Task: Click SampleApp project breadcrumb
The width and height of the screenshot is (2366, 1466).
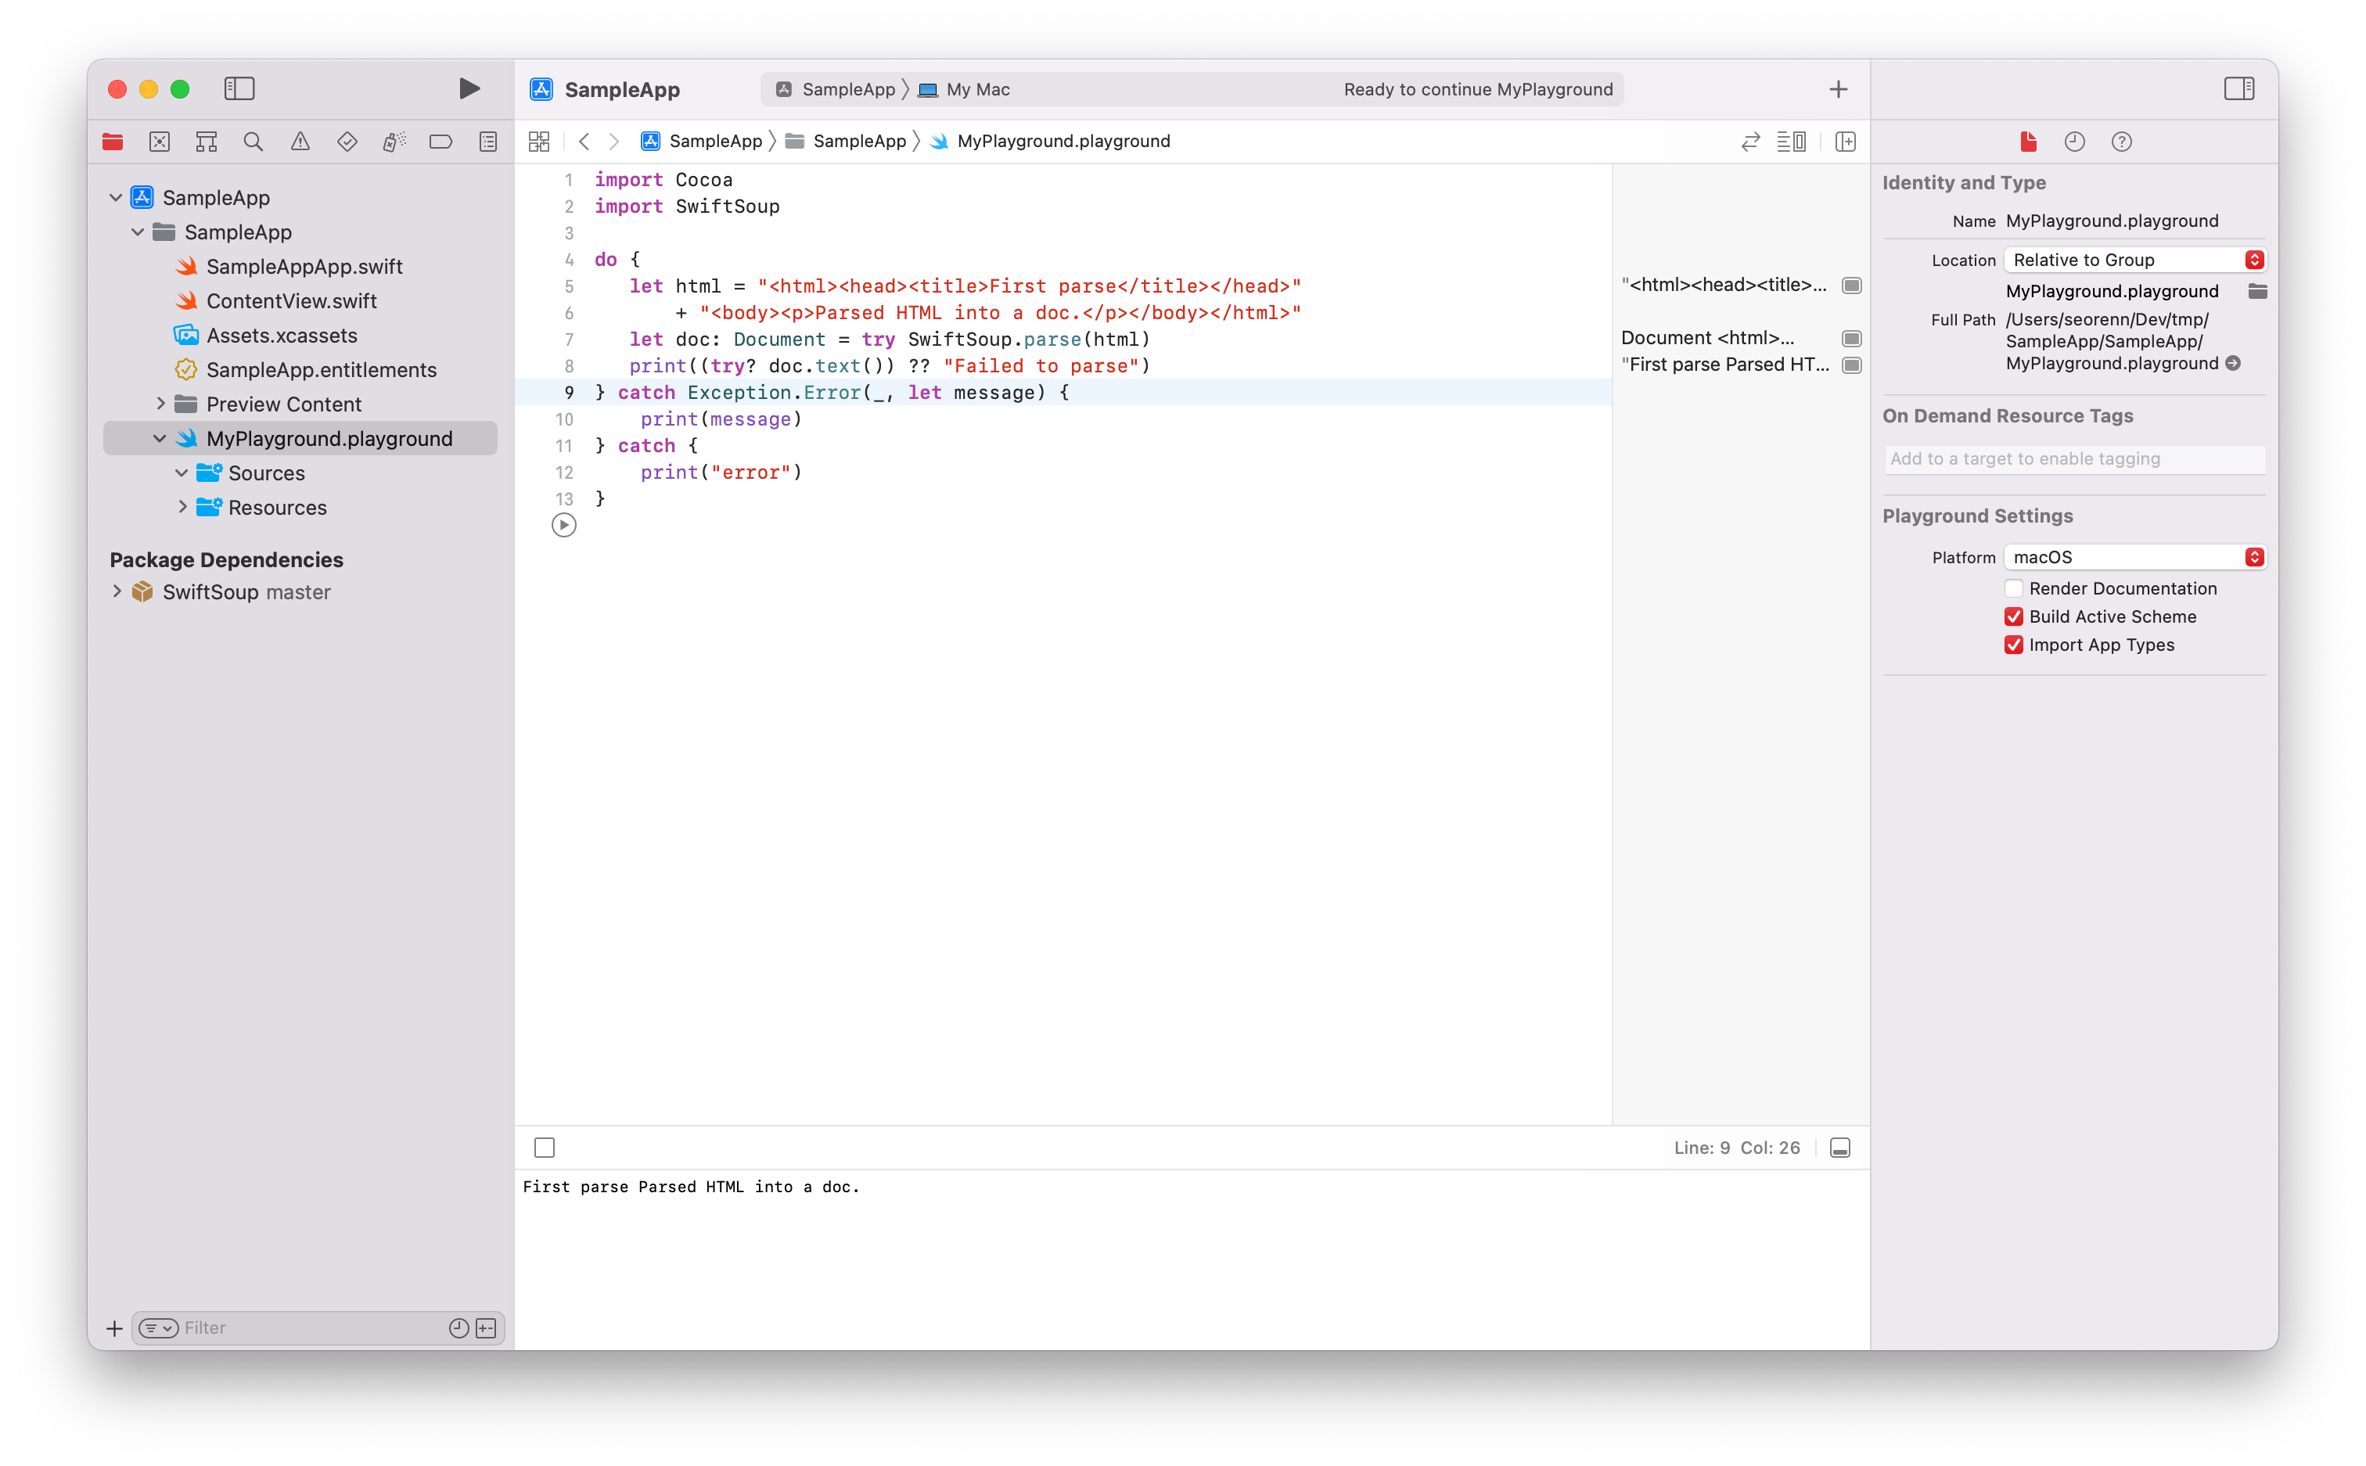Action: point(702,142)
